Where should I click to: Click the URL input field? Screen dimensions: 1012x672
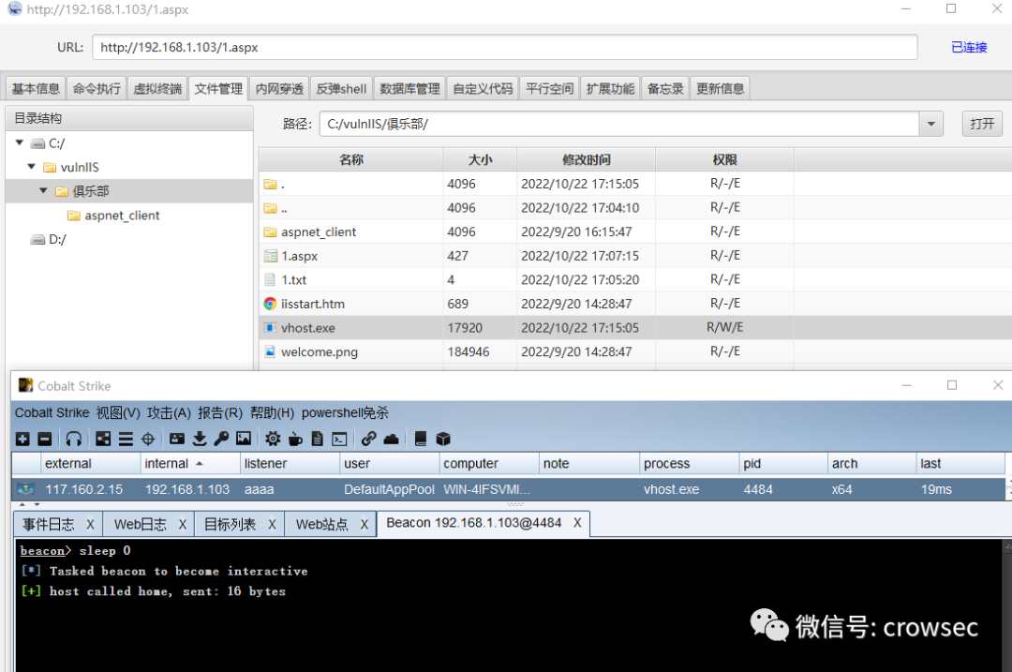point(505,47)
